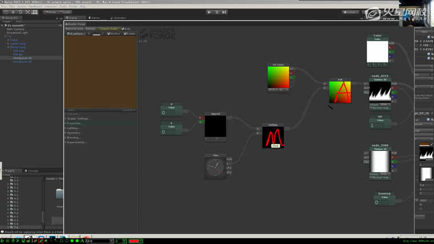Select the Hand tool in Unity toolbar
This screenshot has width=434, height=244.
[5, 12]
